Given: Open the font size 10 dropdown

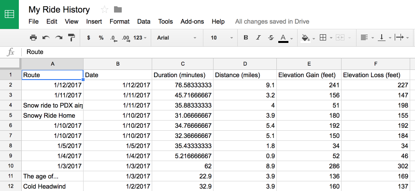Looking at the screenshot, I should (222, 38).
